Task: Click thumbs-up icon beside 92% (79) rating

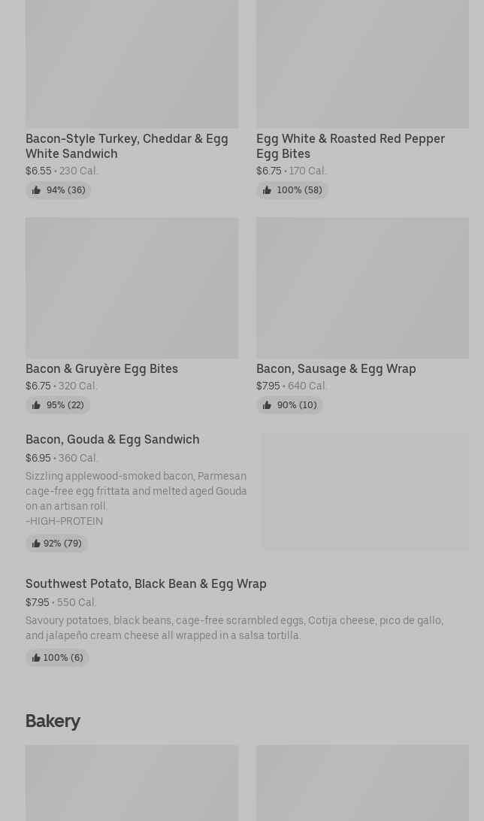Action: point(35,544)
